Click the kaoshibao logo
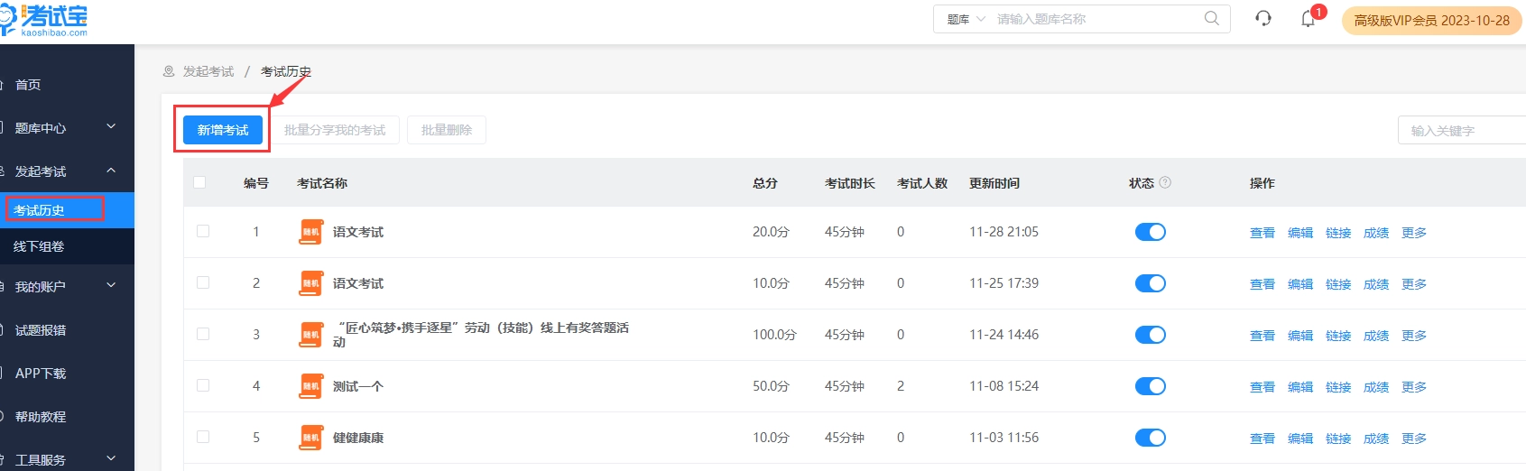The width and height of the screenshot is (1526, 471). [x=47, y=19]
